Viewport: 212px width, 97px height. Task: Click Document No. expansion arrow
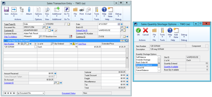click(x=49, y=27)
